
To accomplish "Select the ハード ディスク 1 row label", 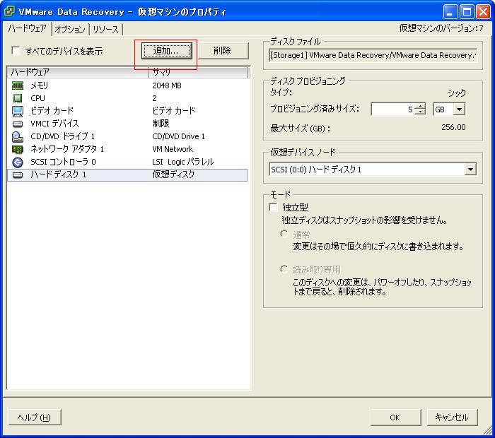I will coord(59,174).
